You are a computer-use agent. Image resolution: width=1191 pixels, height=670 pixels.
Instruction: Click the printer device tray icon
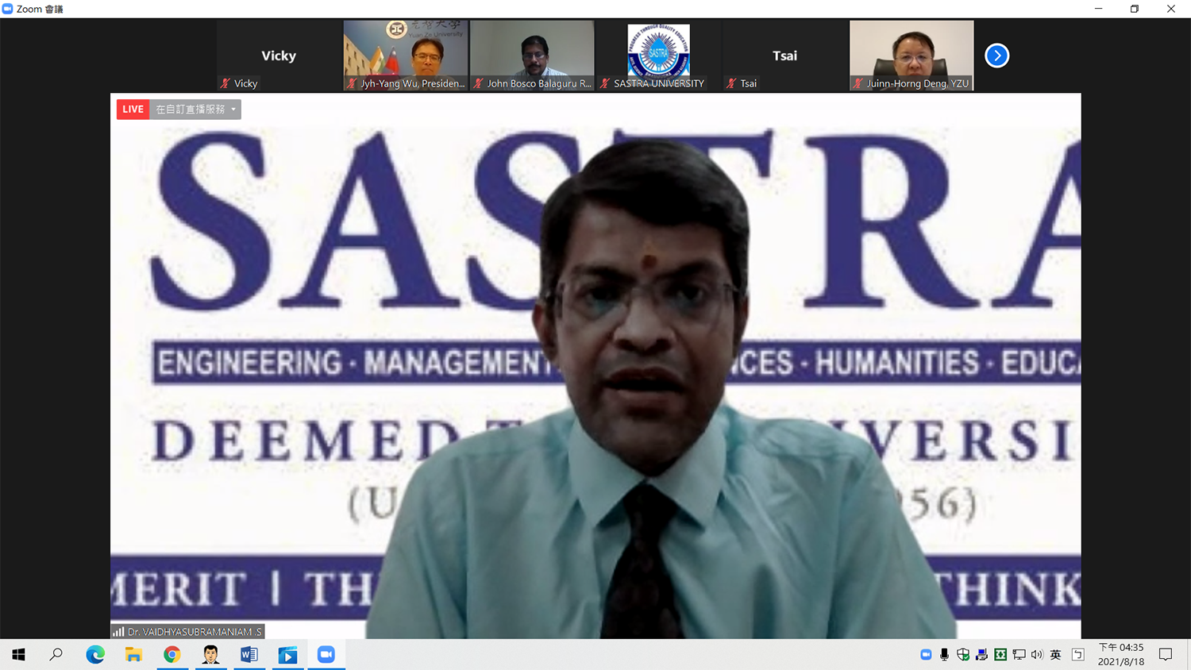tap(982, 655)
